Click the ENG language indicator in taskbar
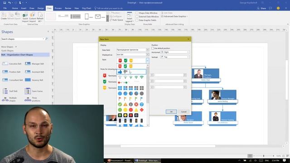 (x=267, y=160)
